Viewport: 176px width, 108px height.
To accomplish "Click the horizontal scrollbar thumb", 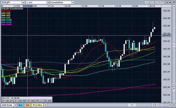I will tap(132, 105).
